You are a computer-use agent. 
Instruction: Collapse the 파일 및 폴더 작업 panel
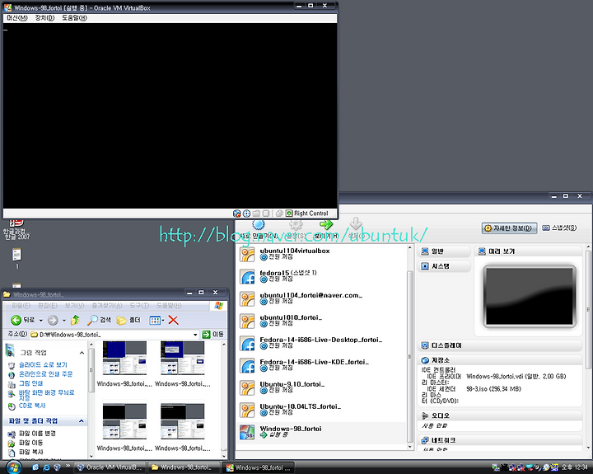82,421
